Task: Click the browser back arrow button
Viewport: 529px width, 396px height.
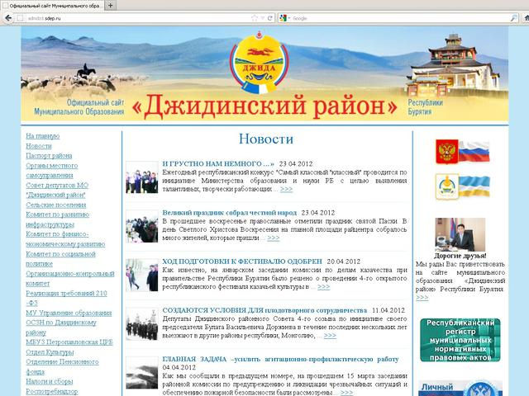Action: (x=8, y=18)
